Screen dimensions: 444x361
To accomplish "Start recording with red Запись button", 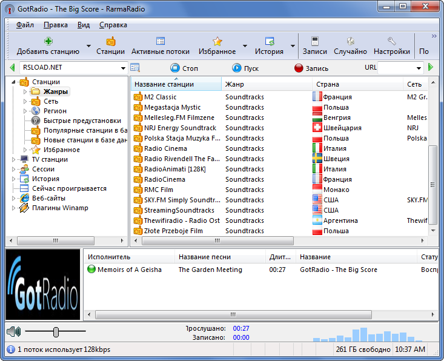I will [x=311, y=68].
